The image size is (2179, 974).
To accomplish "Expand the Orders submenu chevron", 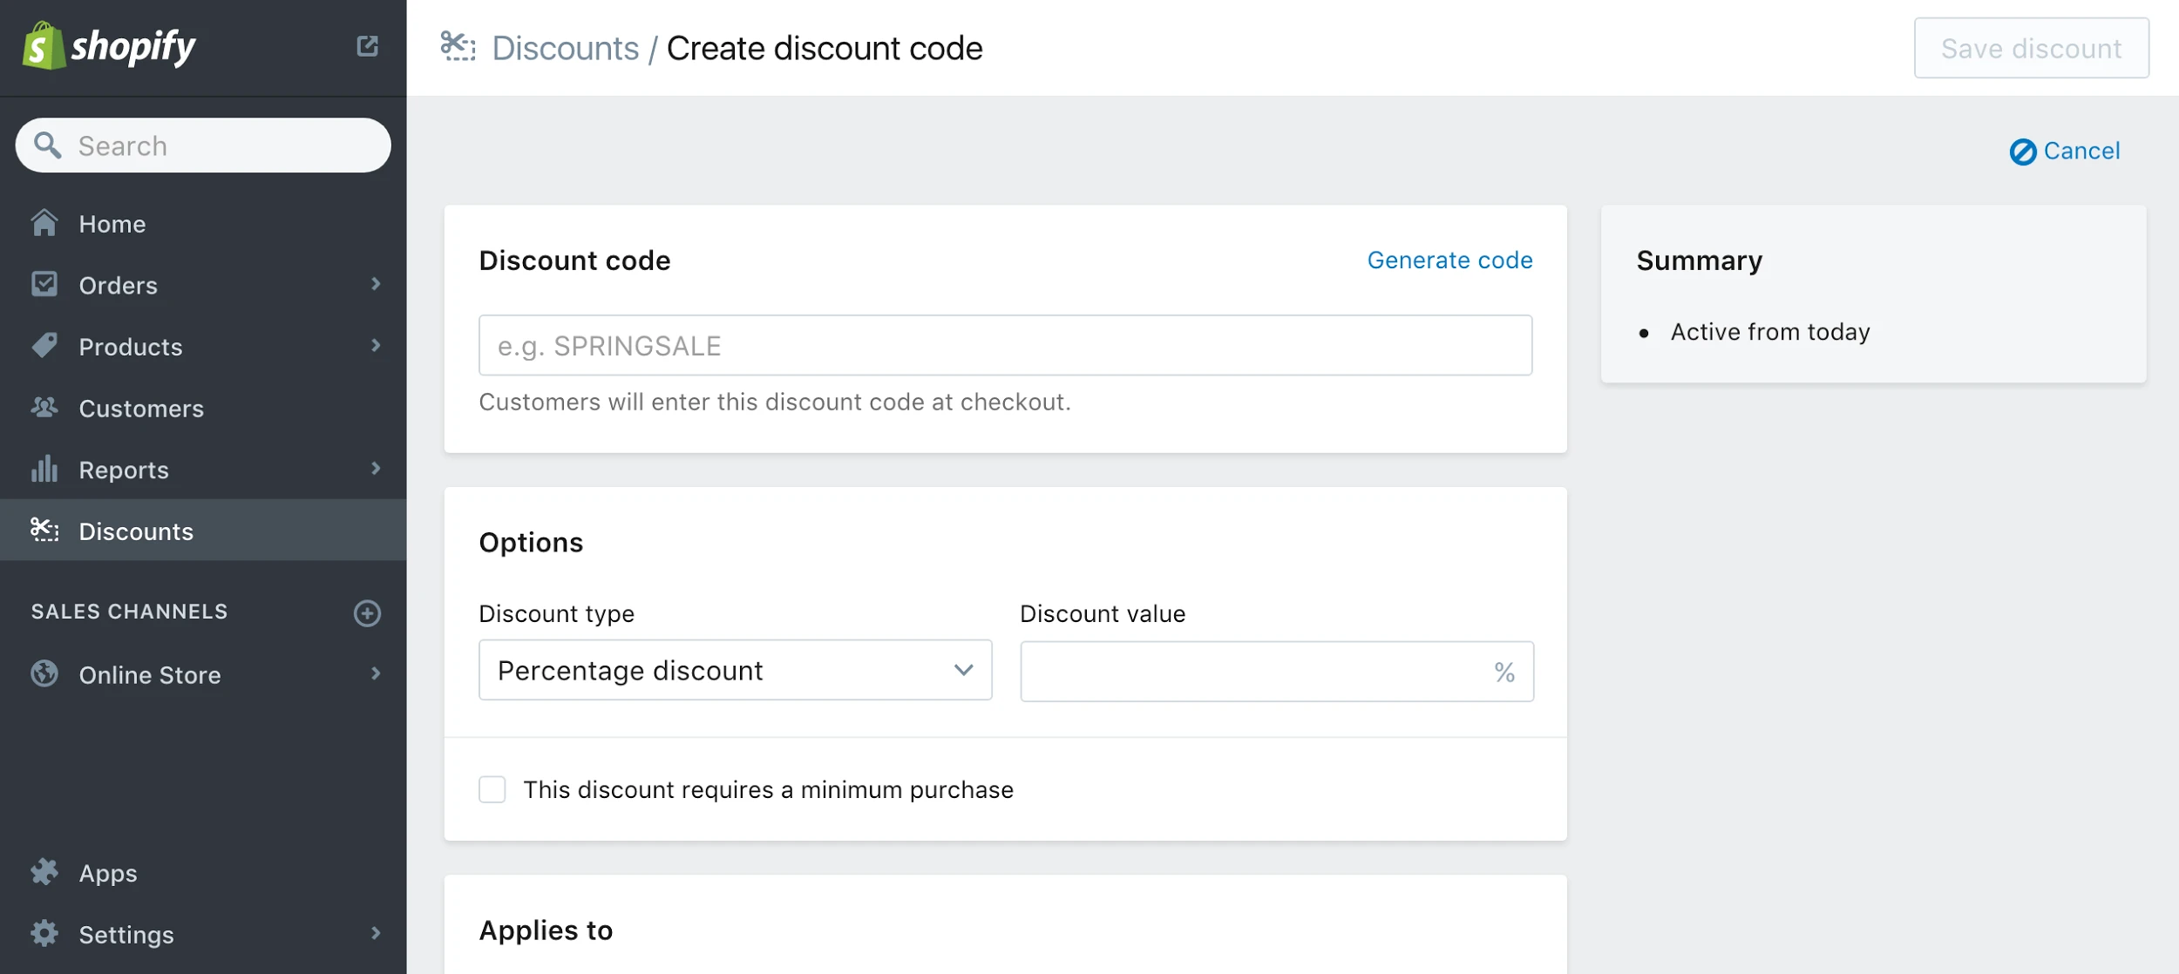I will tap(376, 284).
